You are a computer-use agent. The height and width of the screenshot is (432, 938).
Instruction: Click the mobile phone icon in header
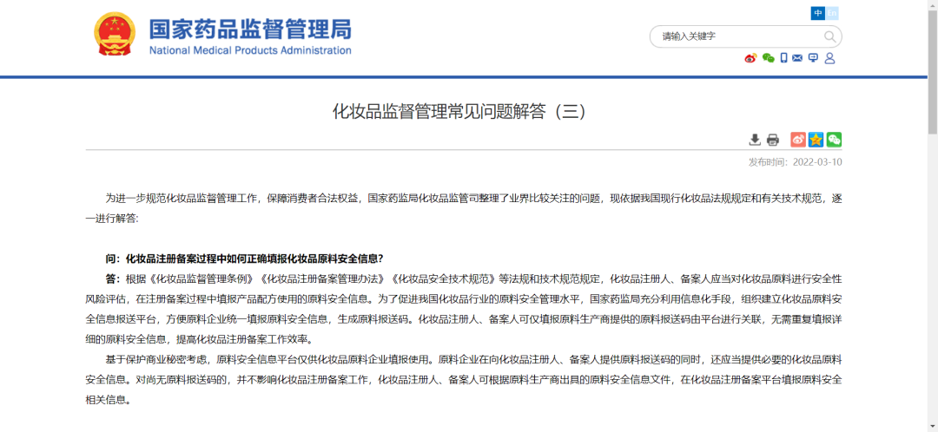click(x=783, y=58)
